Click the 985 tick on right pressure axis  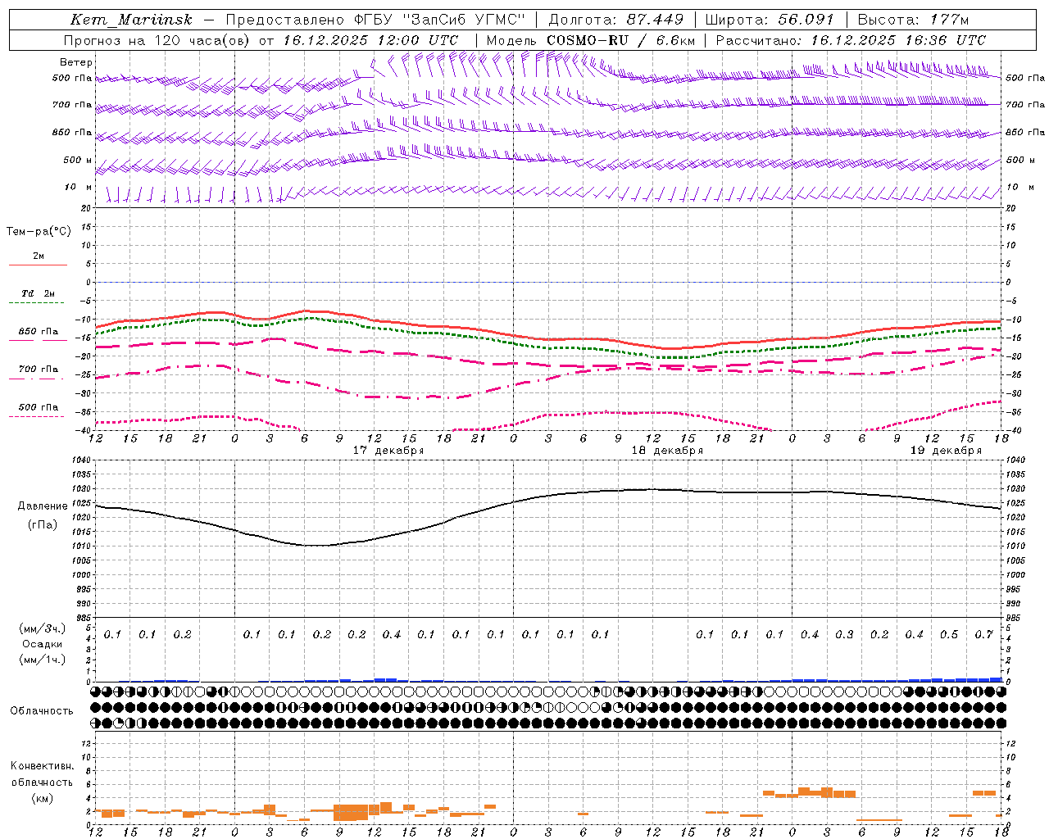pos(1015,618)
